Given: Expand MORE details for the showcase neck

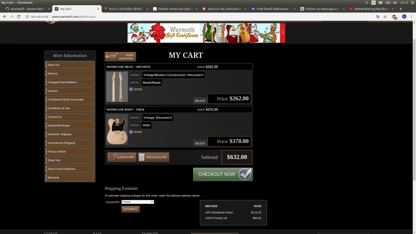Looking at the screenshot, I should coord(136,89).
